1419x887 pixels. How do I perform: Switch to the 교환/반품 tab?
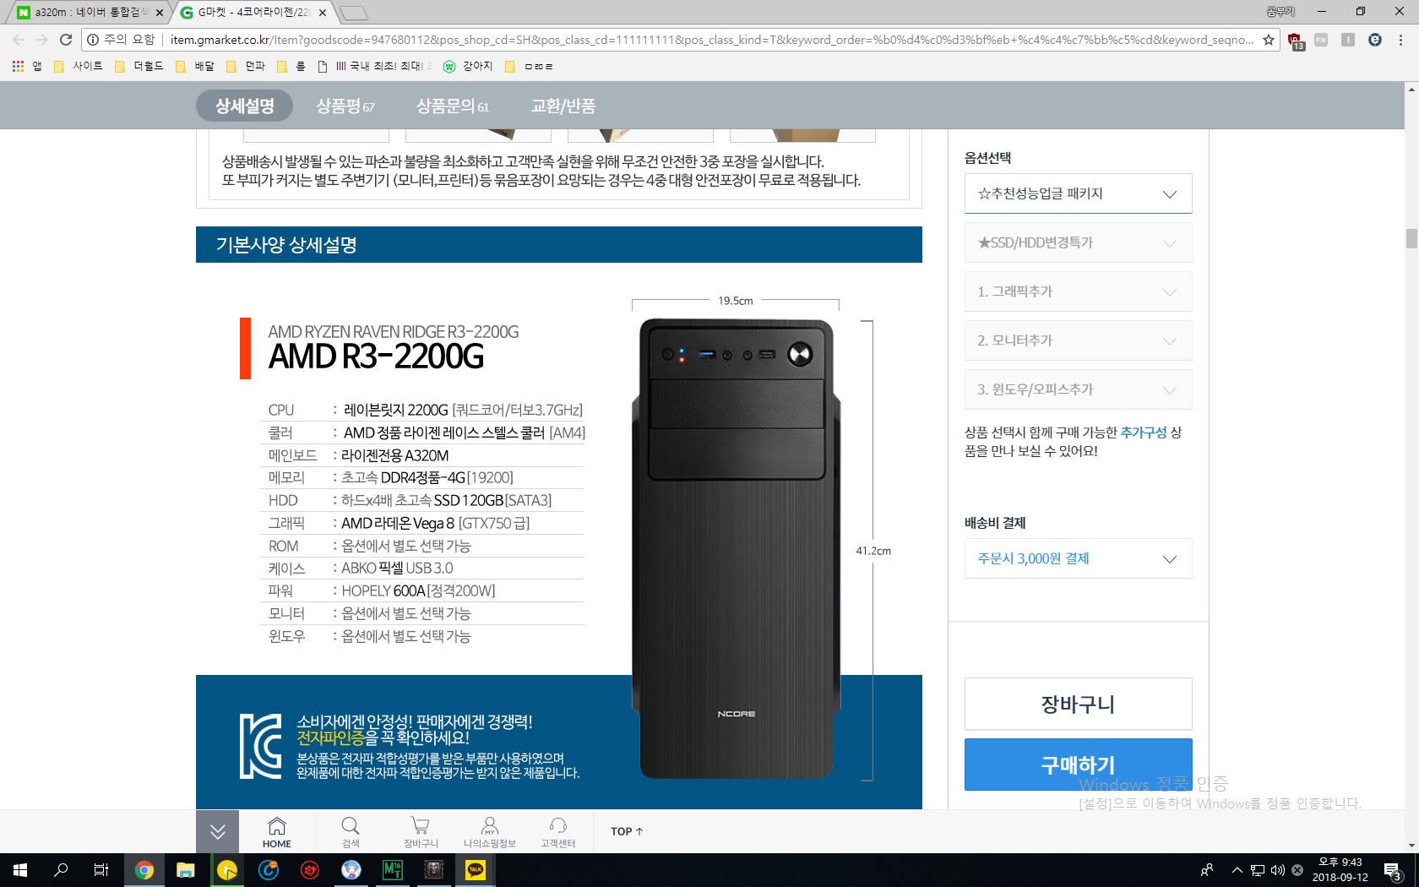(563, 106)
